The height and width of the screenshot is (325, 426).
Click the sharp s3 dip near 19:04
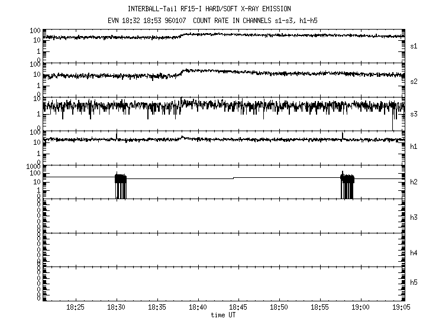coord(392,121)
